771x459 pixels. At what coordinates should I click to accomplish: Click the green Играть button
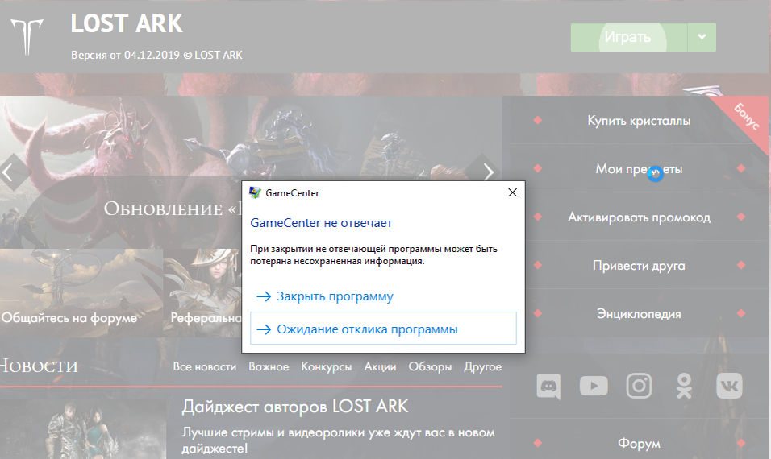[x=628, y=37]
